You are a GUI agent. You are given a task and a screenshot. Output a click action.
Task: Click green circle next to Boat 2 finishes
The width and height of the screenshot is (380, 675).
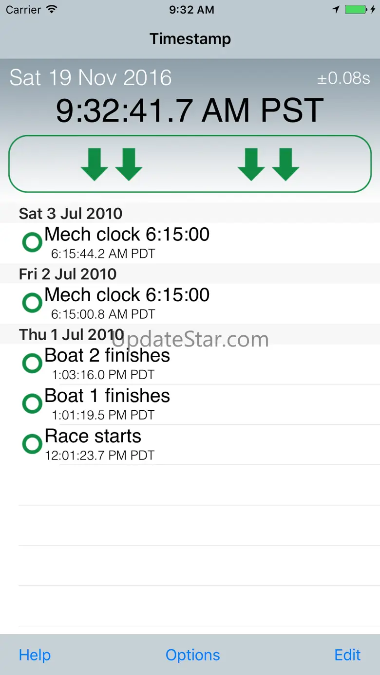click(33, 363)
